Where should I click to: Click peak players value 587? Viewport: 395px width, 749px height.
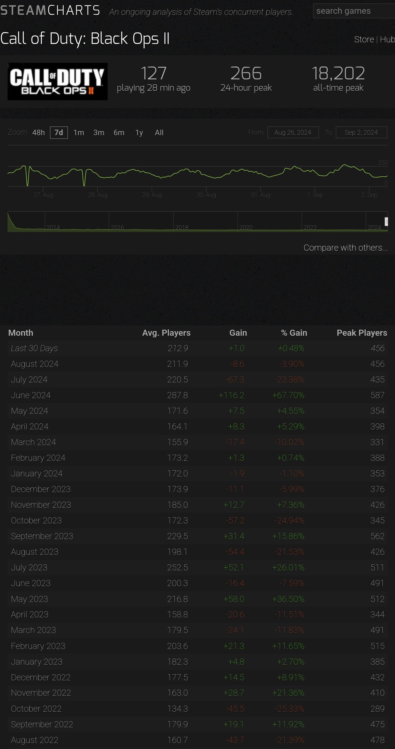click(x=377, y=395)
